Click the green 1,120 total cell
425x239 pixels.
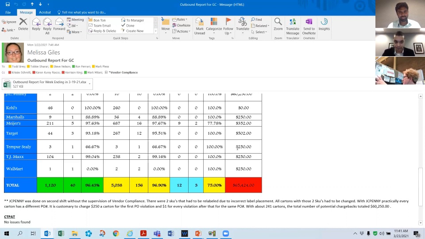coord(50,185)
